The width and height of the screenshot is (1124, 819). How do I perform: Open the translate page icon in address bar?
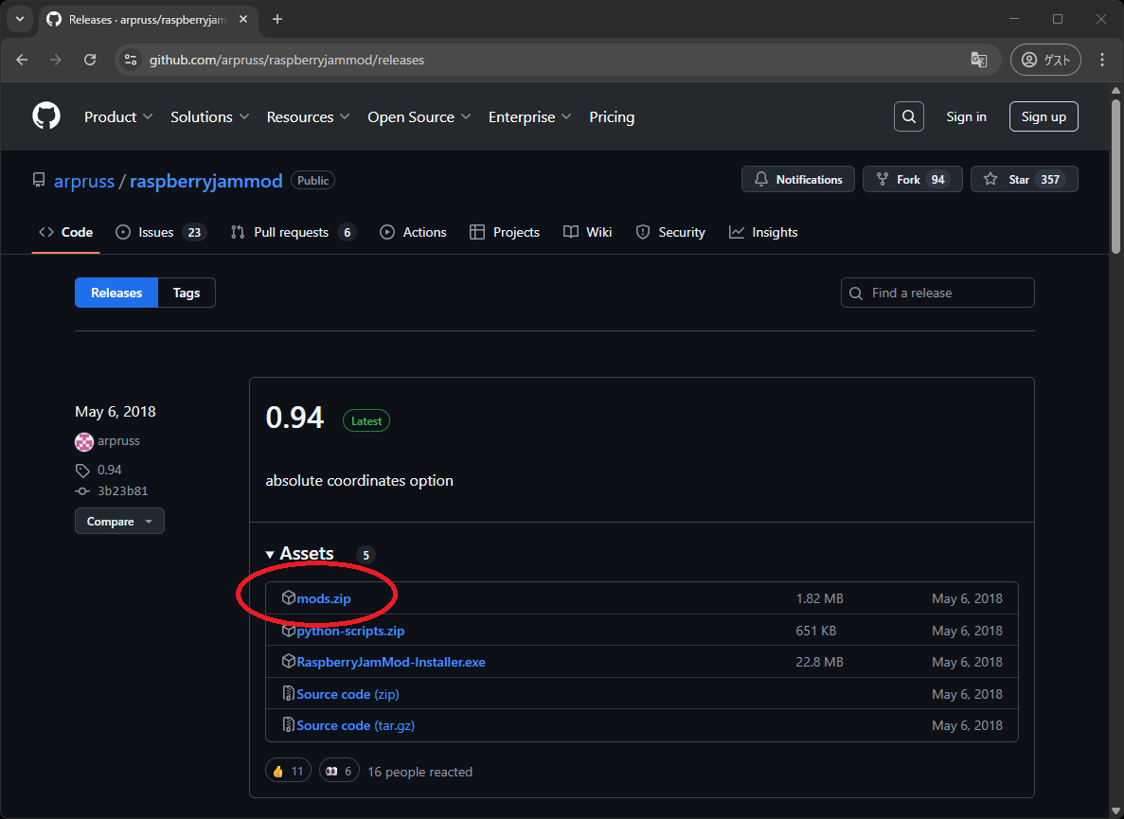978,61
